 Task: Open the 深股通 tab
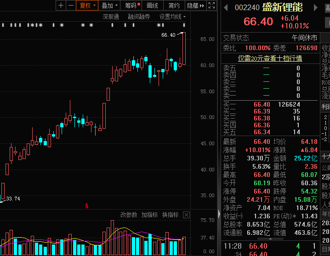(111, 17)
